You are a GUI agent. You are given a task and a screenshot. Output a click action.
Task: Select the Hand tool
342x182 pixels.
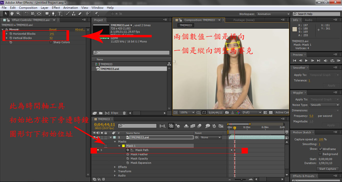click(12, 13)
